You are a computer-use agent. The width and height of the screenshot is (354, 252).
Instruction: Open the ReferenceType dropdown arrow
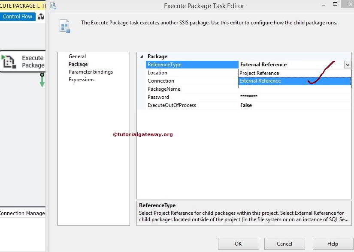pyautogui.click(x=348, y=64)
